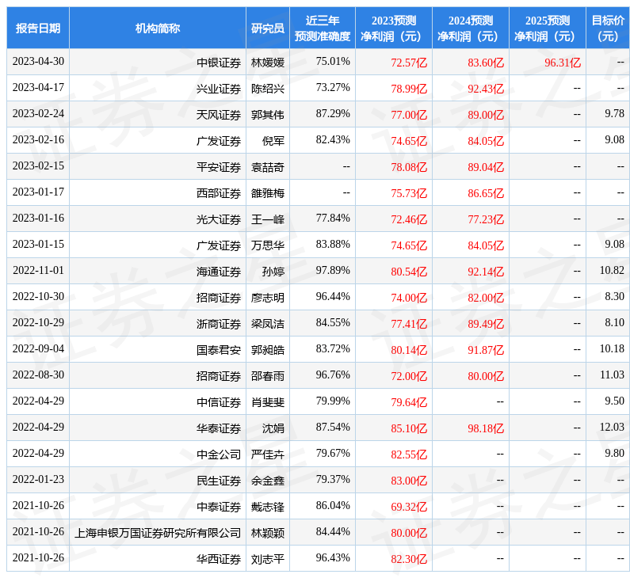Screen dimensions: 630x578
Task: Select the date 2023-01-15 cell
Action: pyautogui.click(x=38, y=244)
